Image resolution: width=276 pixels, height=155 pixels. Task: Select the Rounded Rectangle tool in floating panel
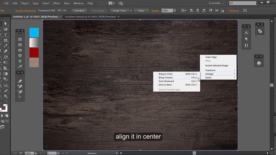pyautogui.click(x=20, y=45)
